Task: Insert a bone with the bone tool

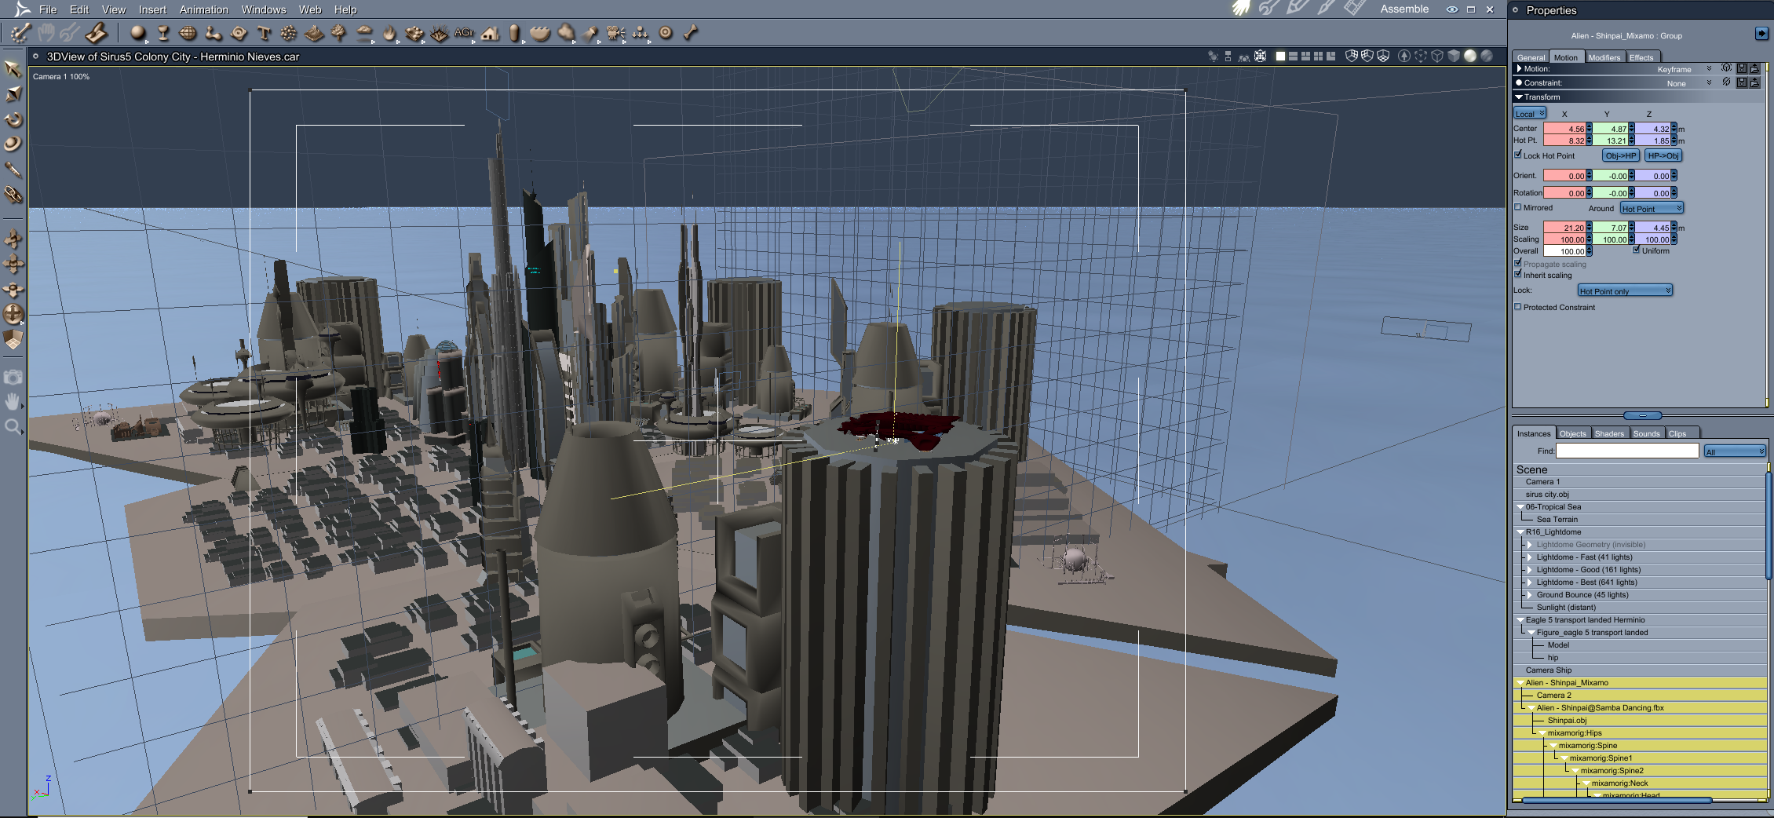Action: [x=691, y=33]
